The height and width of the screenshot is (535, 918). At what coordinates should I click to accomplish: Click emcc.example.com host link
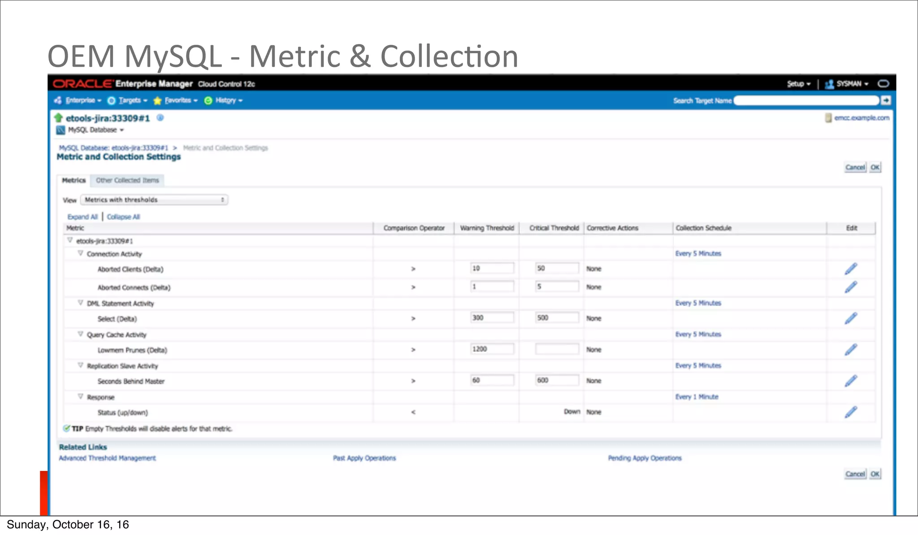tap(862, 118)
